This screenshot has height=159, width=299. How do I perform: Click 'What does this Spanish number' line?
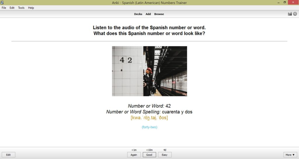pyautogui.click(x=149, y=33)
